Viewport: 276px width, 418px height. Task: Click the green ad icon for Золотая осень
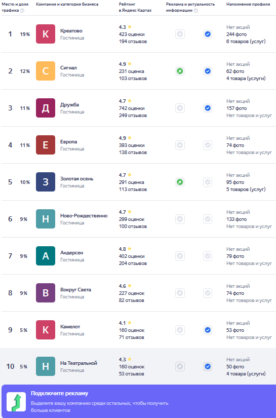click(180, 182)
